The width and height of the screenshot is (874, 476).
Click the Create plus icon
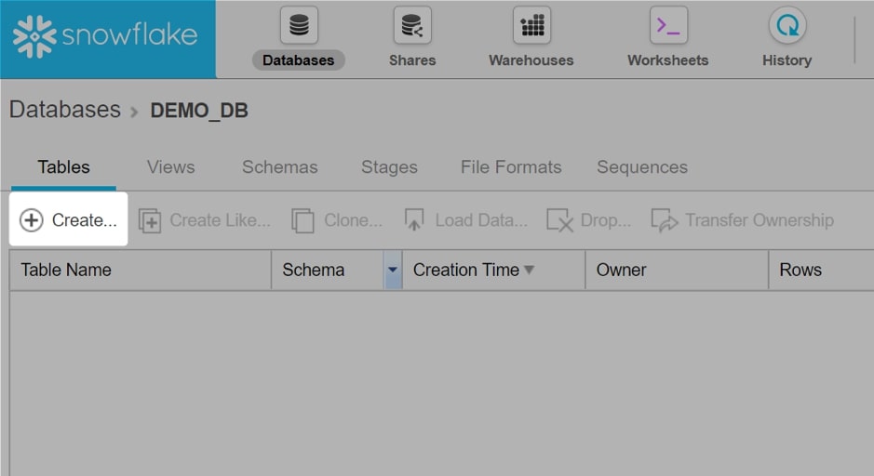32,220
